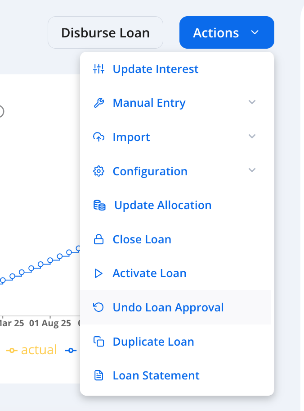This screenshot has width=304, height=411.
Task: Open Loan Statement from Actions menu
Action: tap(156, 375)
